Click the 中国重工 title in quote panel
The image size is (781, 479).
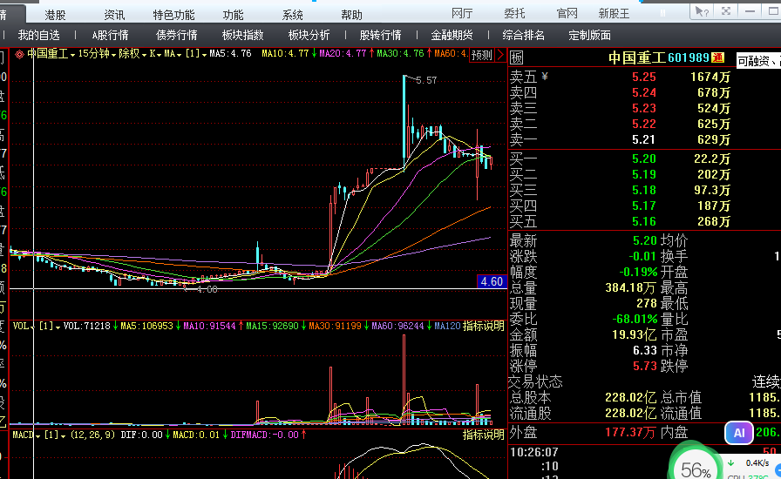point(637,57)
